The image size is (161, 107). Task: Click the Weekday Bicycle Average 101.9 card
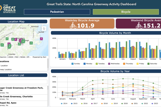(x=82, y=24)
